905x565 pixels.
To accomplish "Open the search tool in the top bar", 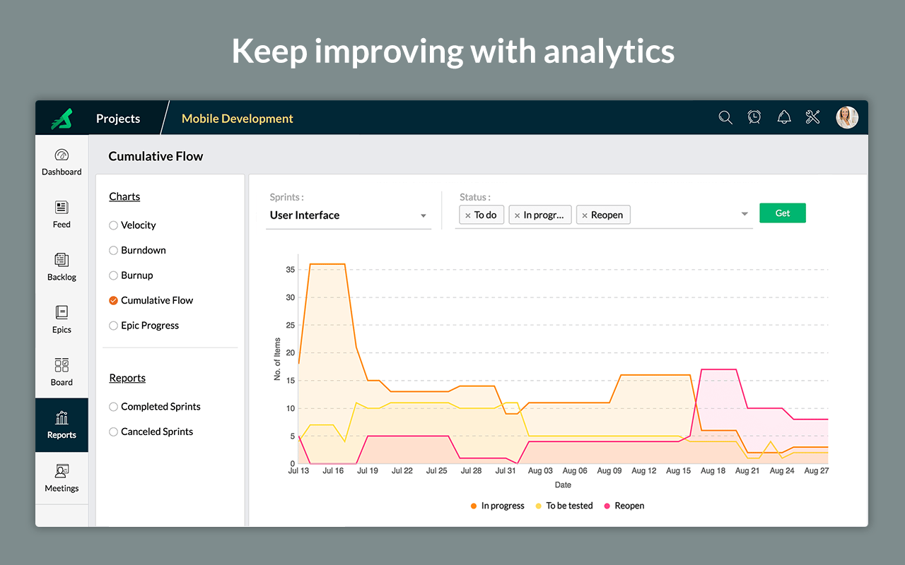I will 725,117.
